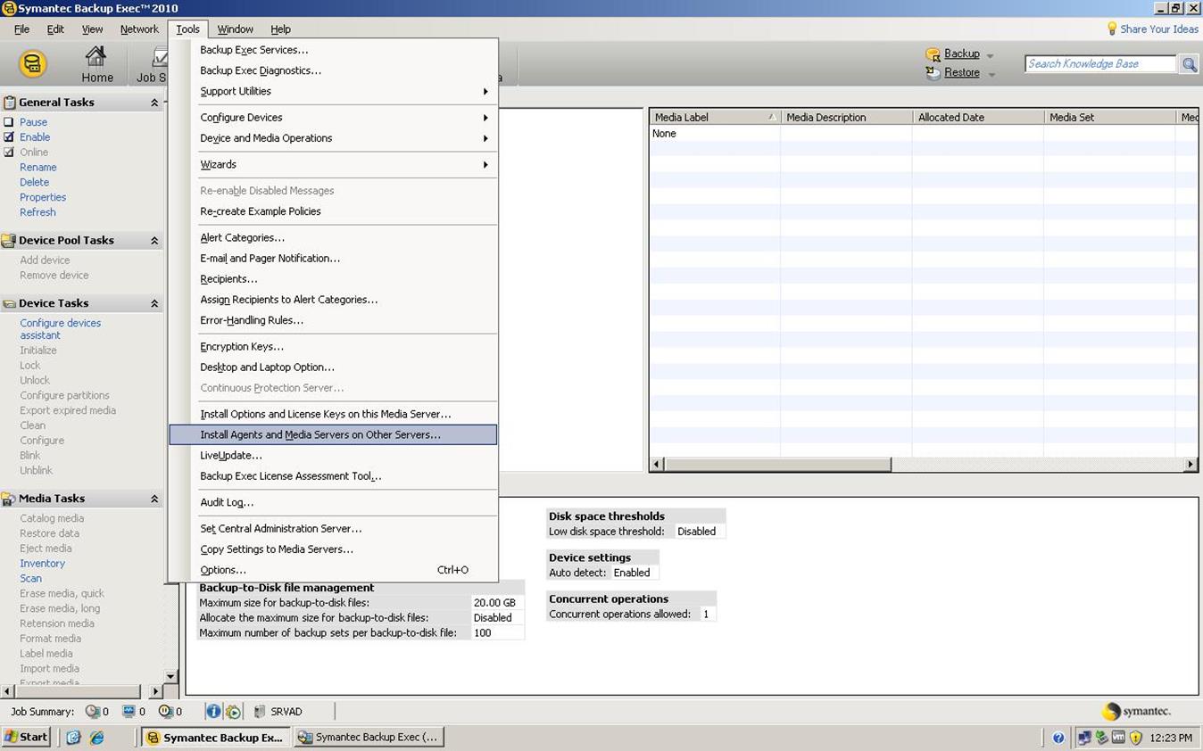Click the Media Tasks header icon
The height and width of the screenshot is (751, 1203).
click(9, 499)
